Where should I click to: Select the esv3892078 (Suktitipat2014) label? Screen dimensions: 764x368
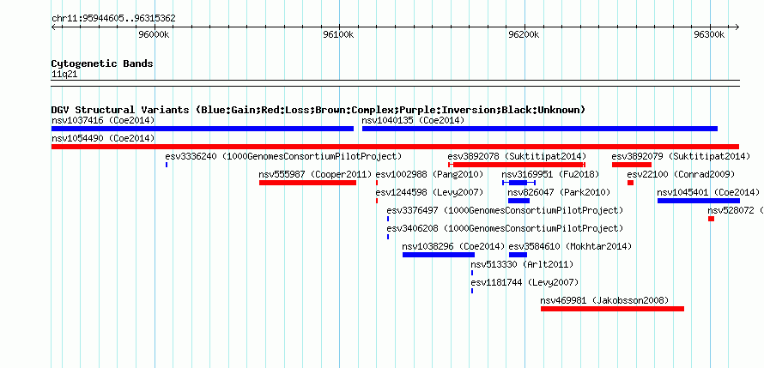click(x=517, y=156)
